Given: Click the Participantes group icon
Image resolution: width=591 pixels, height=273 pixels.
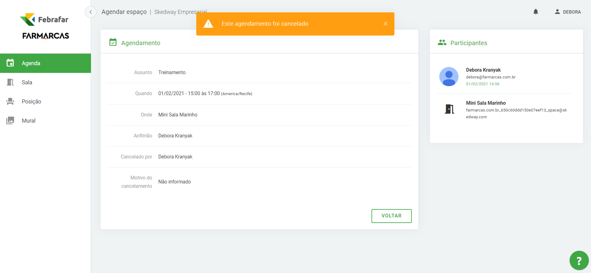Looking at the screenshot, I should pyautogui.click(x=442, y=43).
